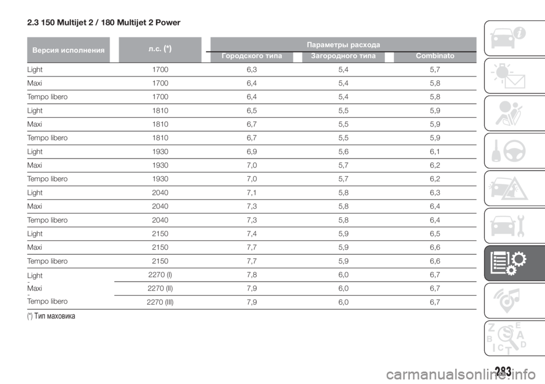This screenshot has width=545, height=384.
Task: Select the 2150 cell in Maxi row
Action: click(x=160, y=248)
